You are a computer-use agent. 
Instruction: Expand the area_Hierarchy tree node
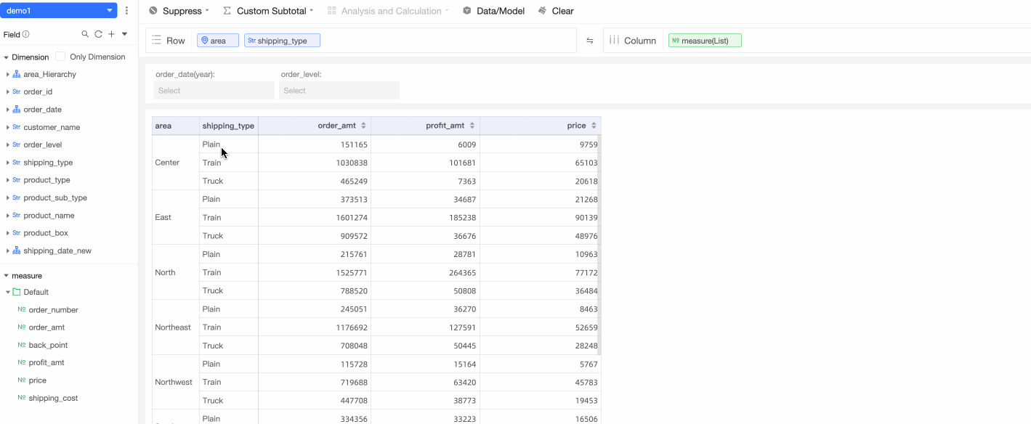[8, 74]
